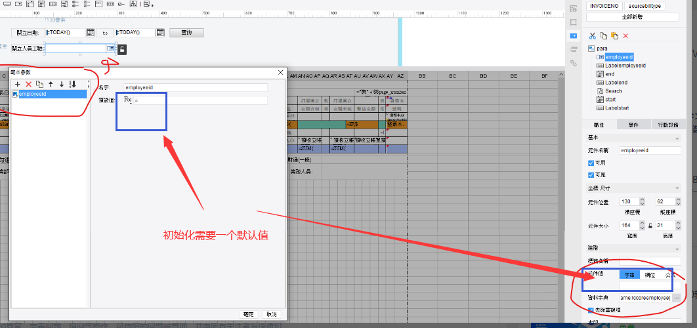697x328 pixels.
Task: Open the data dictionary ellipsis button
Action: click(x=676, y=298)
